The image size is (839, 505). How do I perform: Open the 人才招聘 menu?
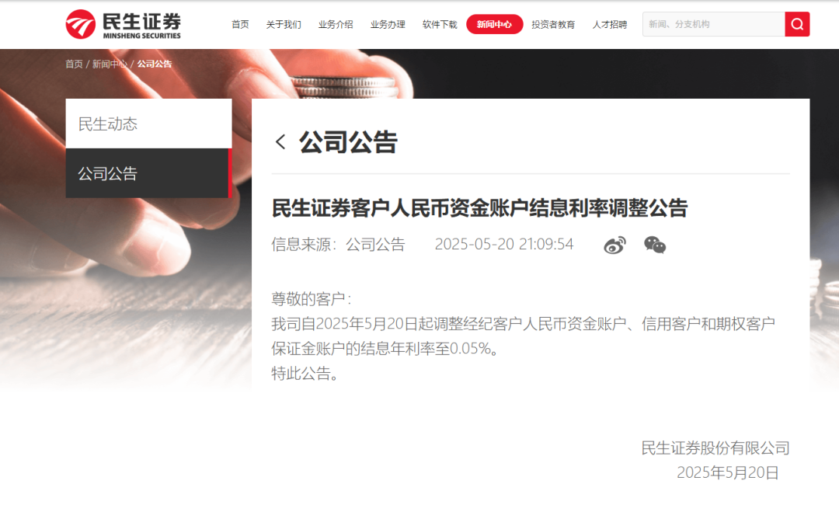[610, 25]
